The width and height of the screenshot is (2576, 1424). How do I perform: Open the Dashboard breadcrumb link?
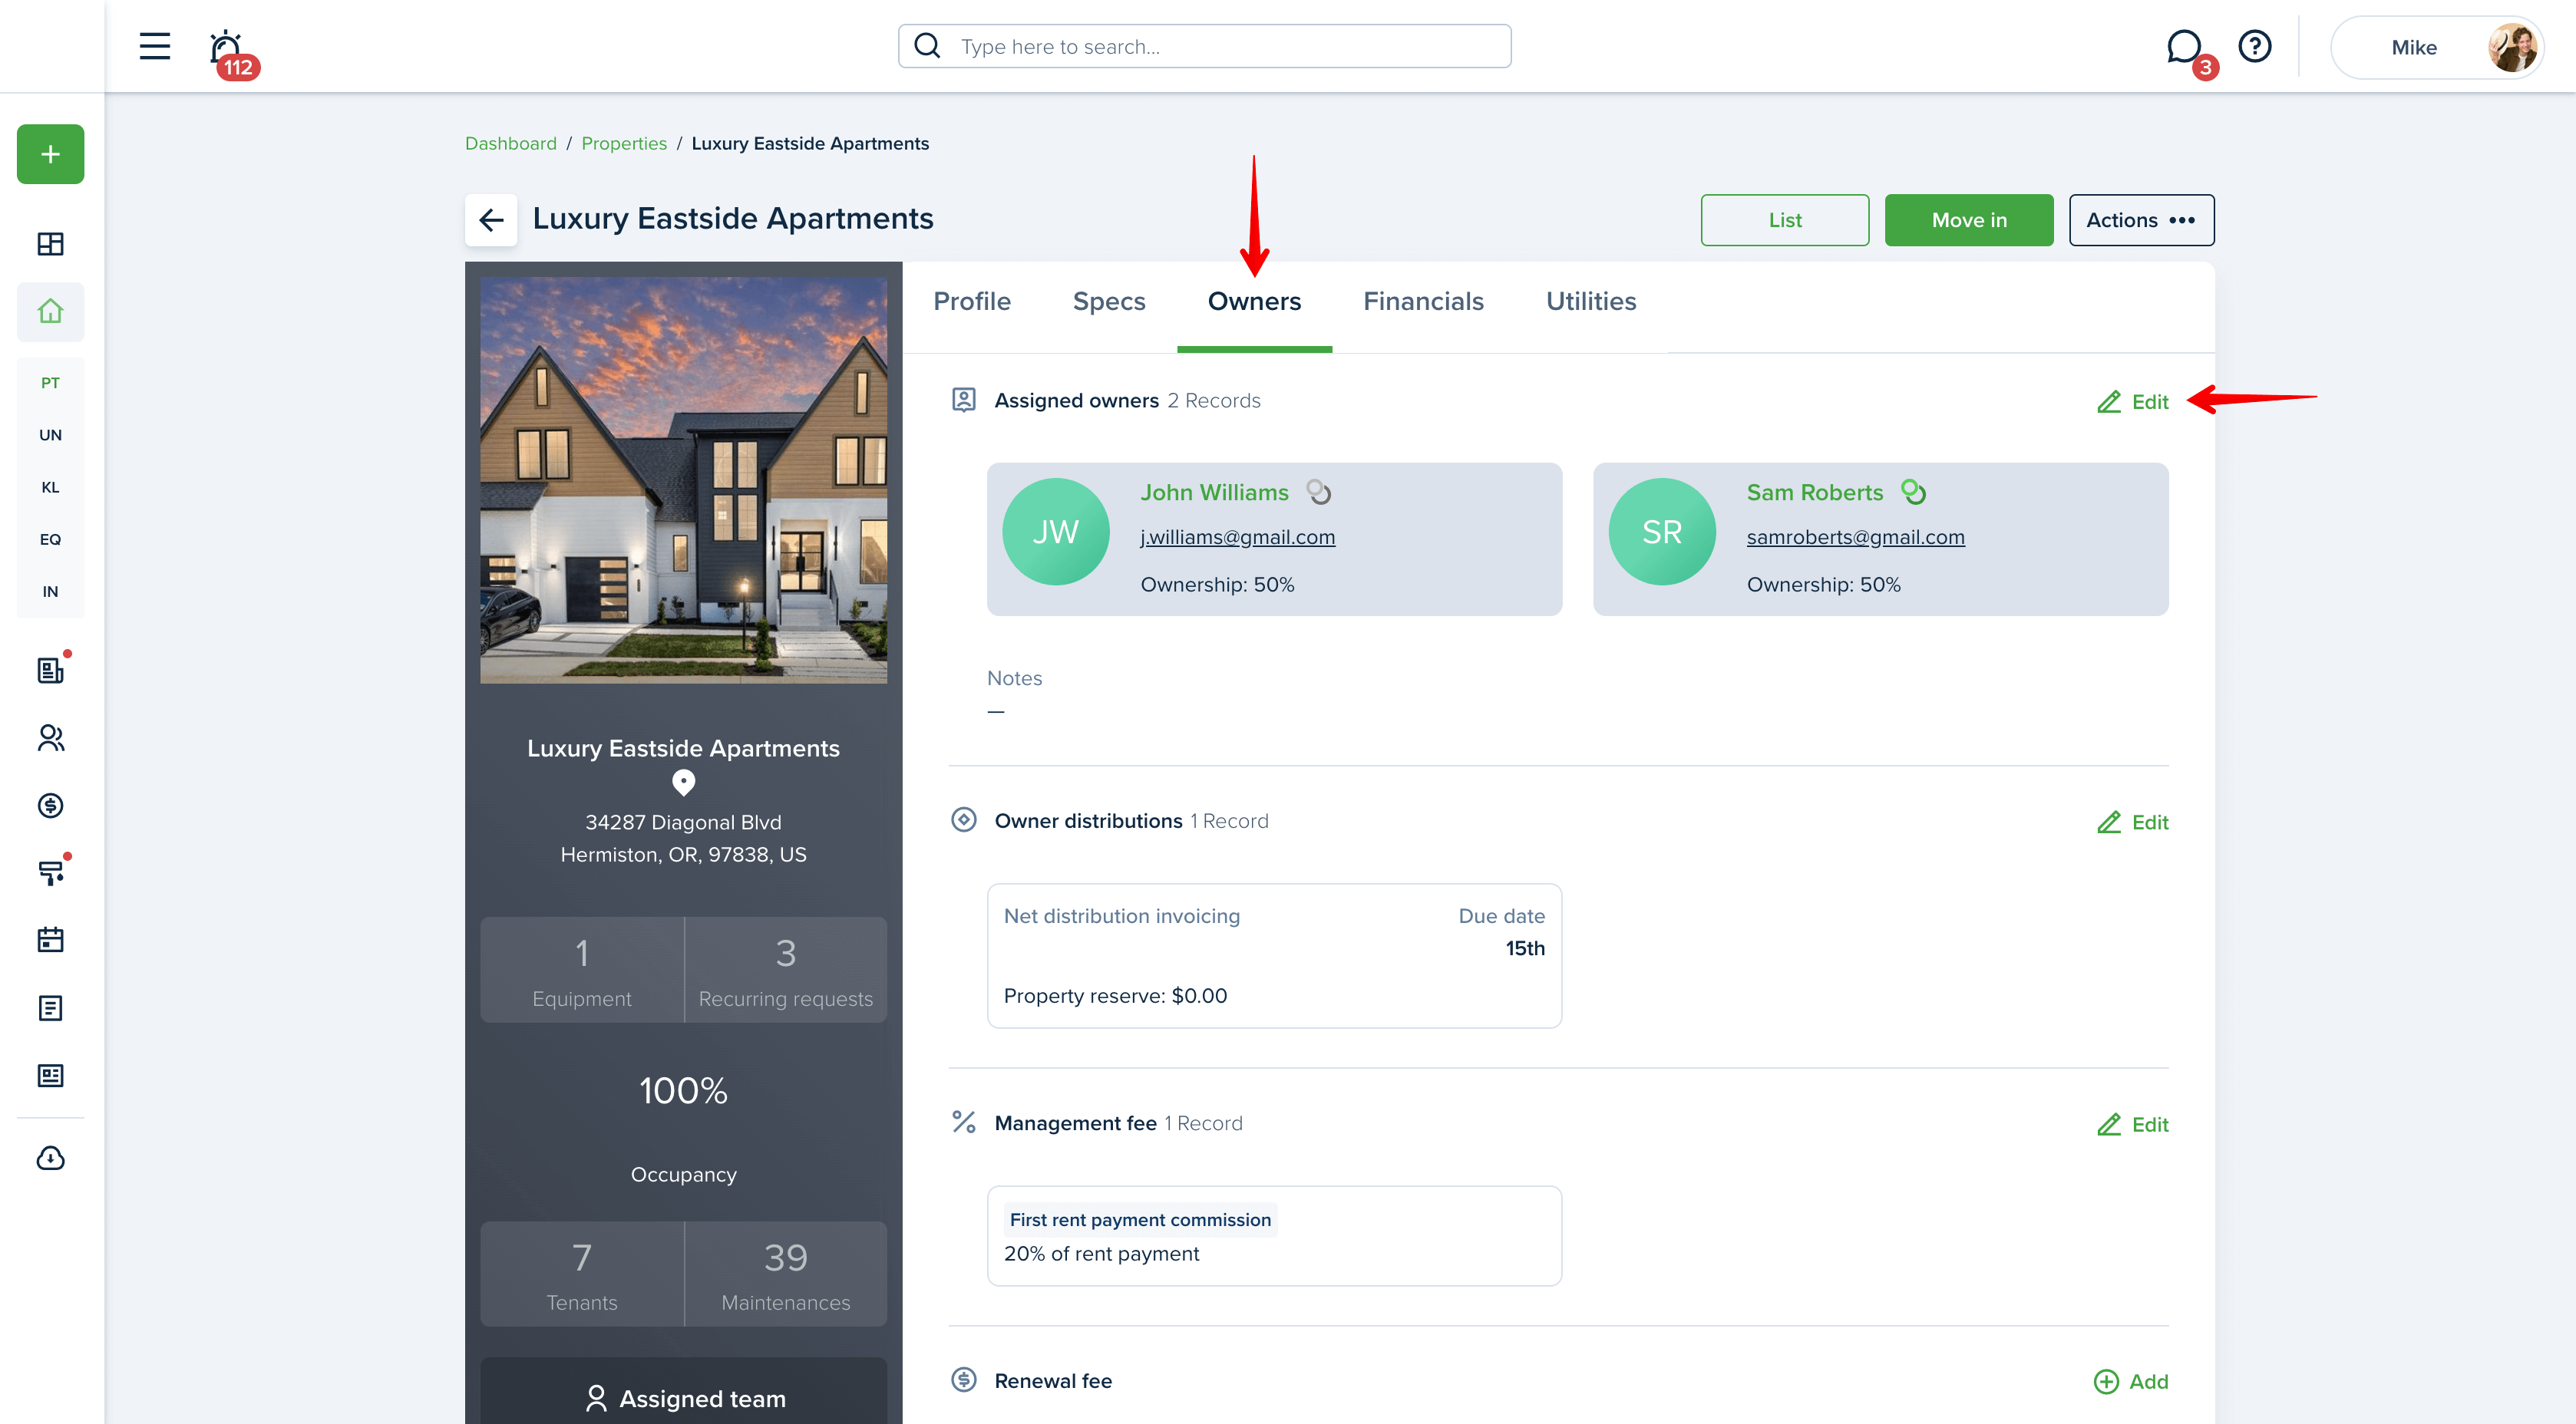point(510,143)
